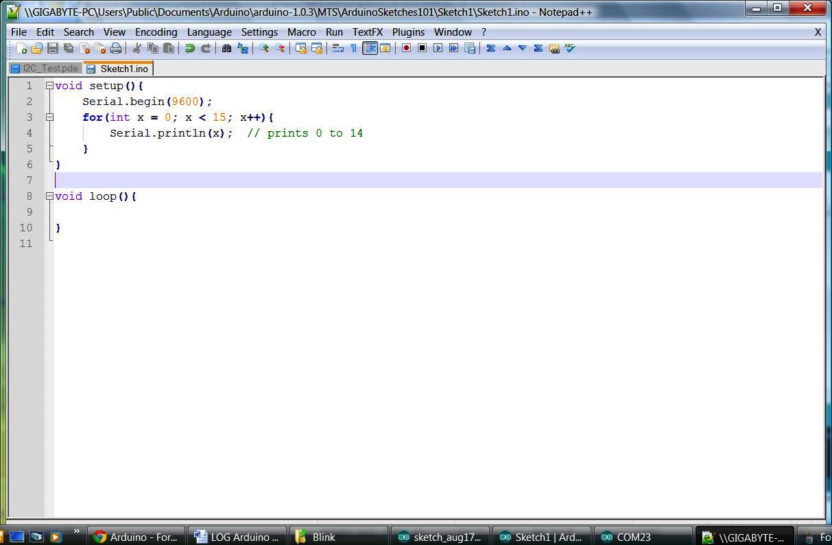Click the Redo arrow icon

pos(205,48)
